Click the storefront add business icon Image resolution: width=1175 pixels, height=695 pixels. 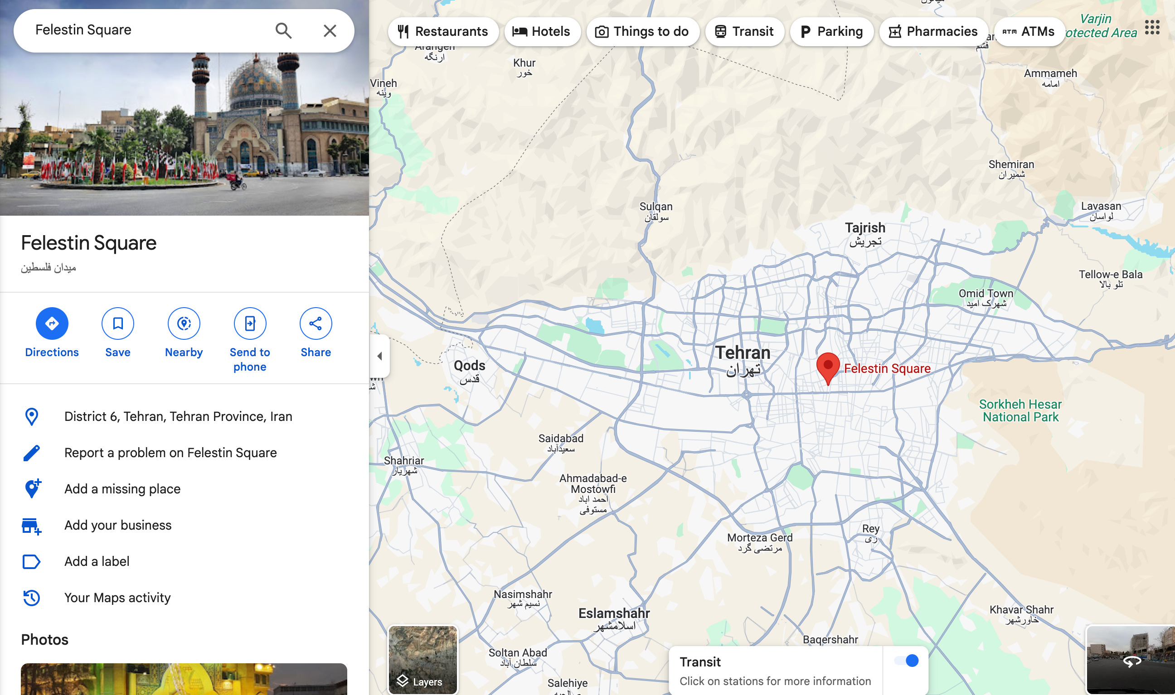tap(31, 526)
